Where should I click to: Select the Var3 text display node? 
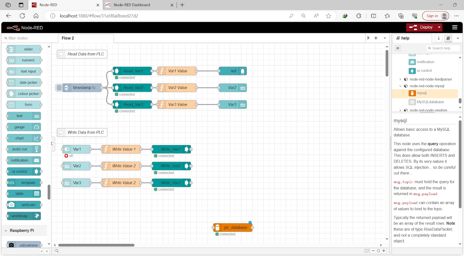pos(233,105)
